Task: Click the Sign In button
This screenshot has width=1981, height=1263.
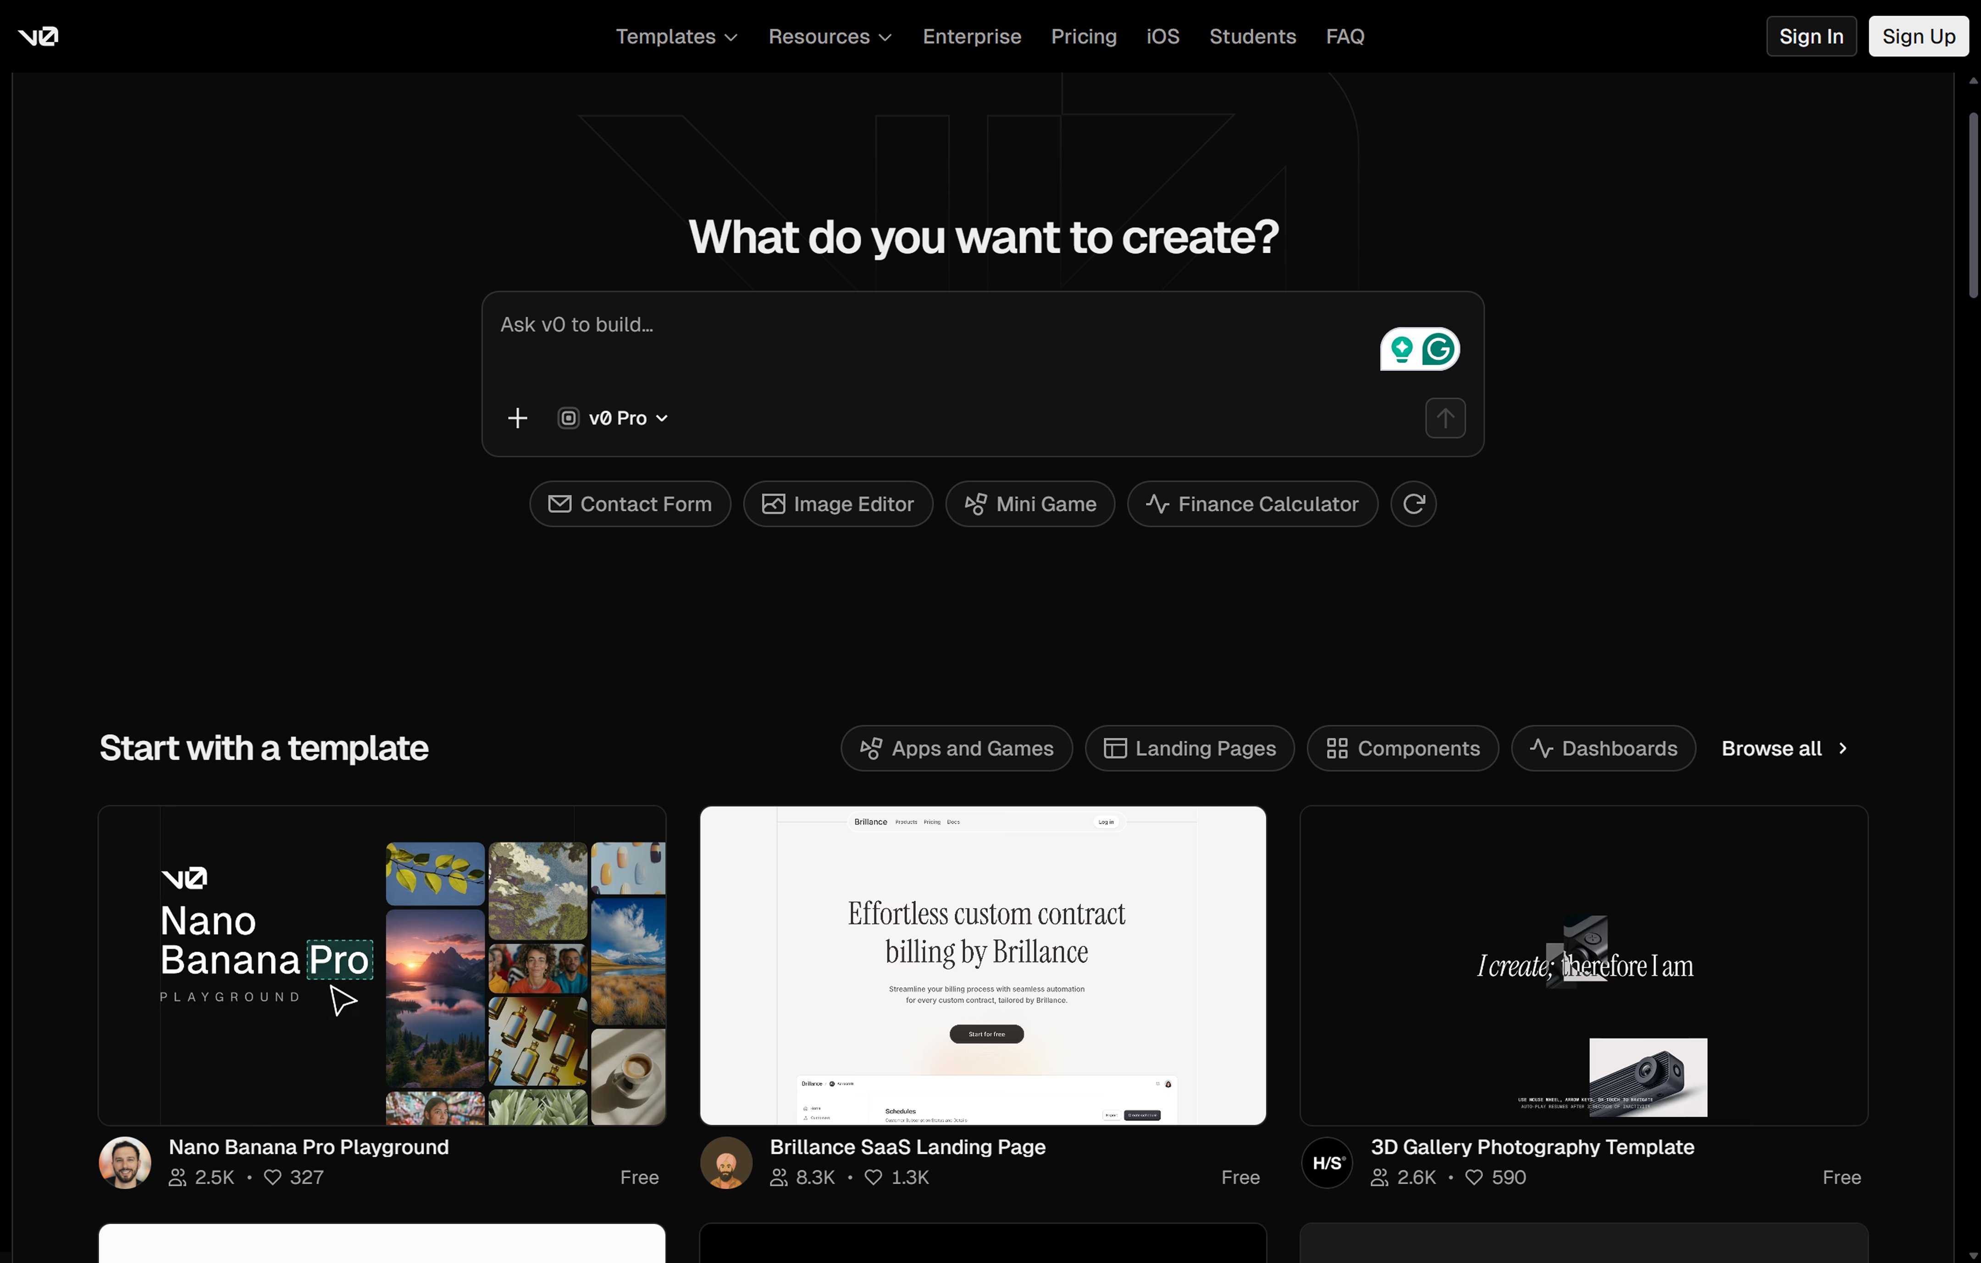Action: pyautogui.click(x=1811, y=36)
